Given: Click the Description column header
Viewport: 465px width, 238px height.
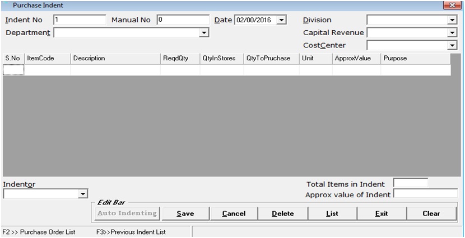Looking at the screenshot, I should 115,58.
